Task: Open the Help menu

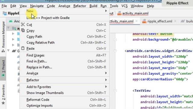Action: (150, 6)
